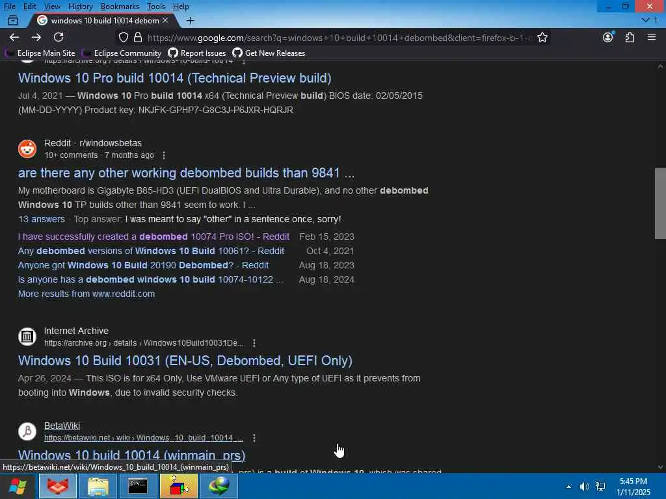Screen dimensions: 666x499
Task: Open the taskbar clock showing 5:45 PM
Action: pyautogui.click(x=633, y=487)
